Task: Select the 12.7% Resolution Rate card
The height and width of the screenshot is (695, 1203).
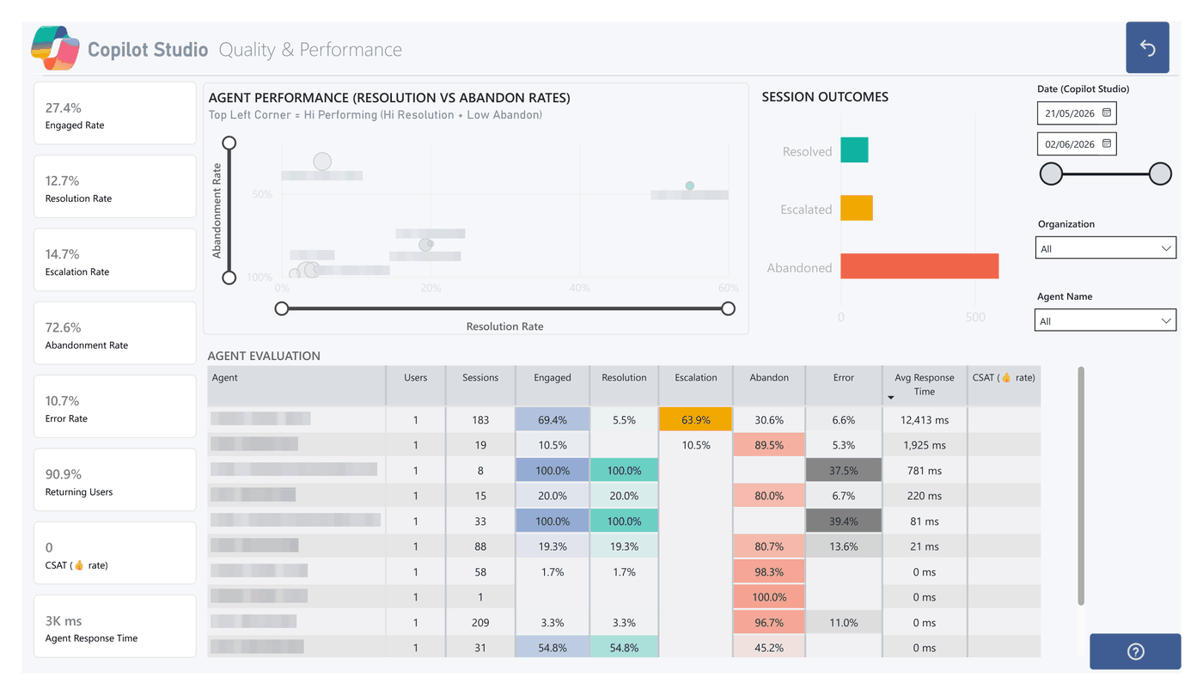Action: pos(115,186)
